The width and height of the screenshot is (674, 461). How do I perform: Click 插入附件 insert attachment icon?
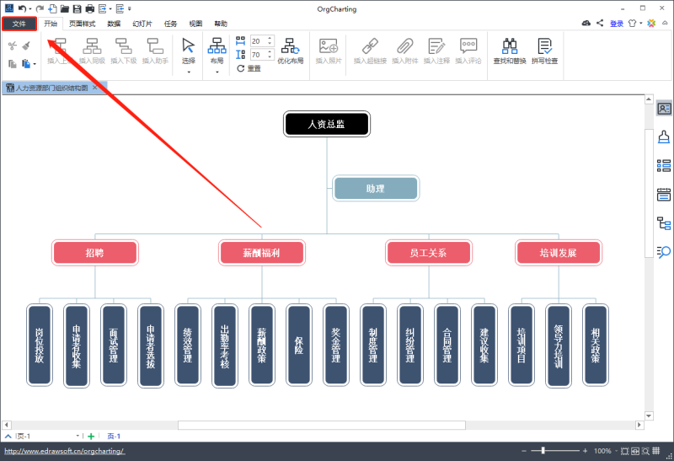pos(405,51)
